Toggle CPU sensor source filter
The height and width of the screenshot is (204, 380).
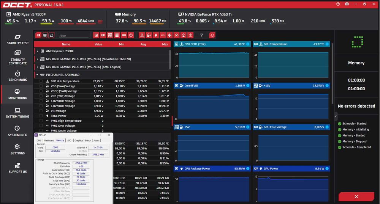coord(96,35)
